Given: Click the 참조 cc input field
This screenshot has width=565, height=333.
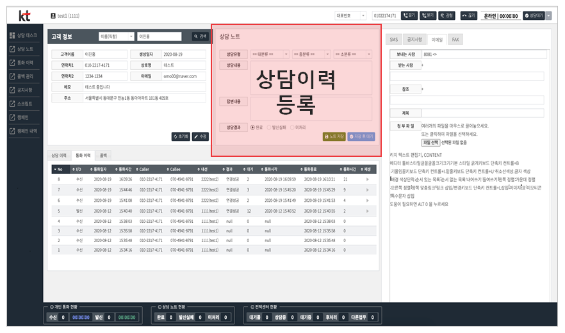Looking at the screenshot, I should (467, 100).
